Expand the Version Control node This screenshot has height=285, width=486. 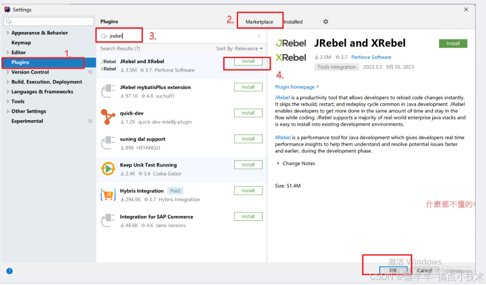(8, 72)
